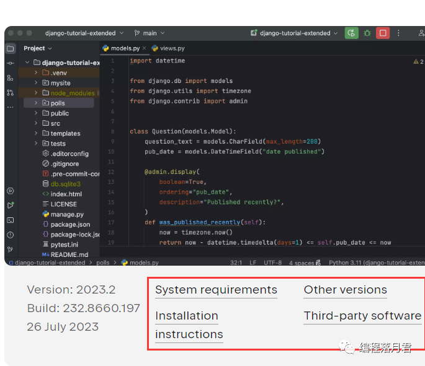Expand the tests folder
Viewport: 425px width, 366px height.
tap(36, 144)
